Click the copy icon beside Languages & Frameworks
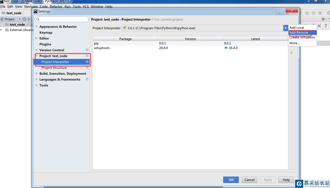330x188 pixels. click(x=87, y=79)
